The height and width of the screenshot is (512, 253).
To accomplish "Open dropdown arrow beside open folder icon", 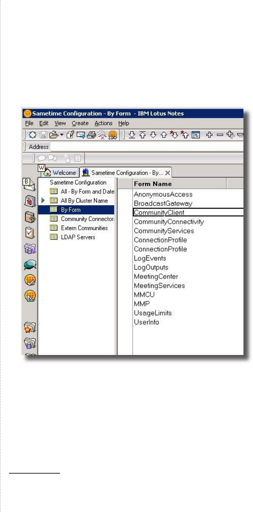I will pyautogui.click(x=61, y=135).
